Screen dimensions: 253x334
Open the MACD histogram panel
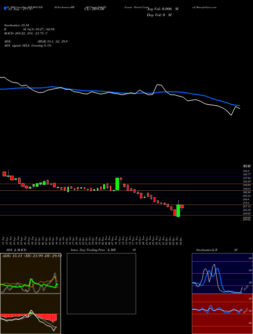coord(30,314)
